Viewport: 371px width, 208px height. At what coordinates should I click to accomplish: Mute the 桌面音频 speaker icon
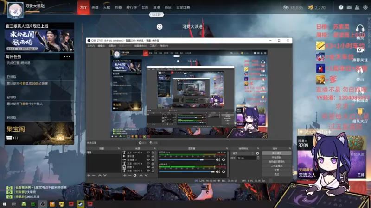pos(217,171)
